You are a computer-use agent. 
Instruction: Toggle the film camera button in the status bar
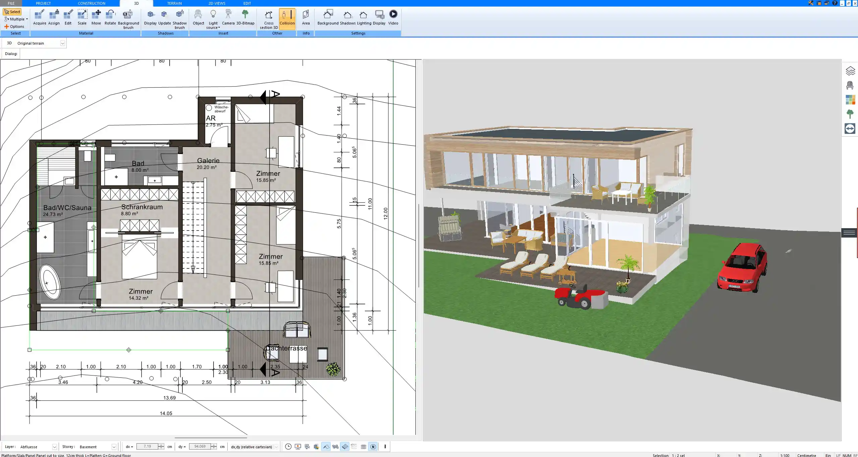(x=307, y=447)
